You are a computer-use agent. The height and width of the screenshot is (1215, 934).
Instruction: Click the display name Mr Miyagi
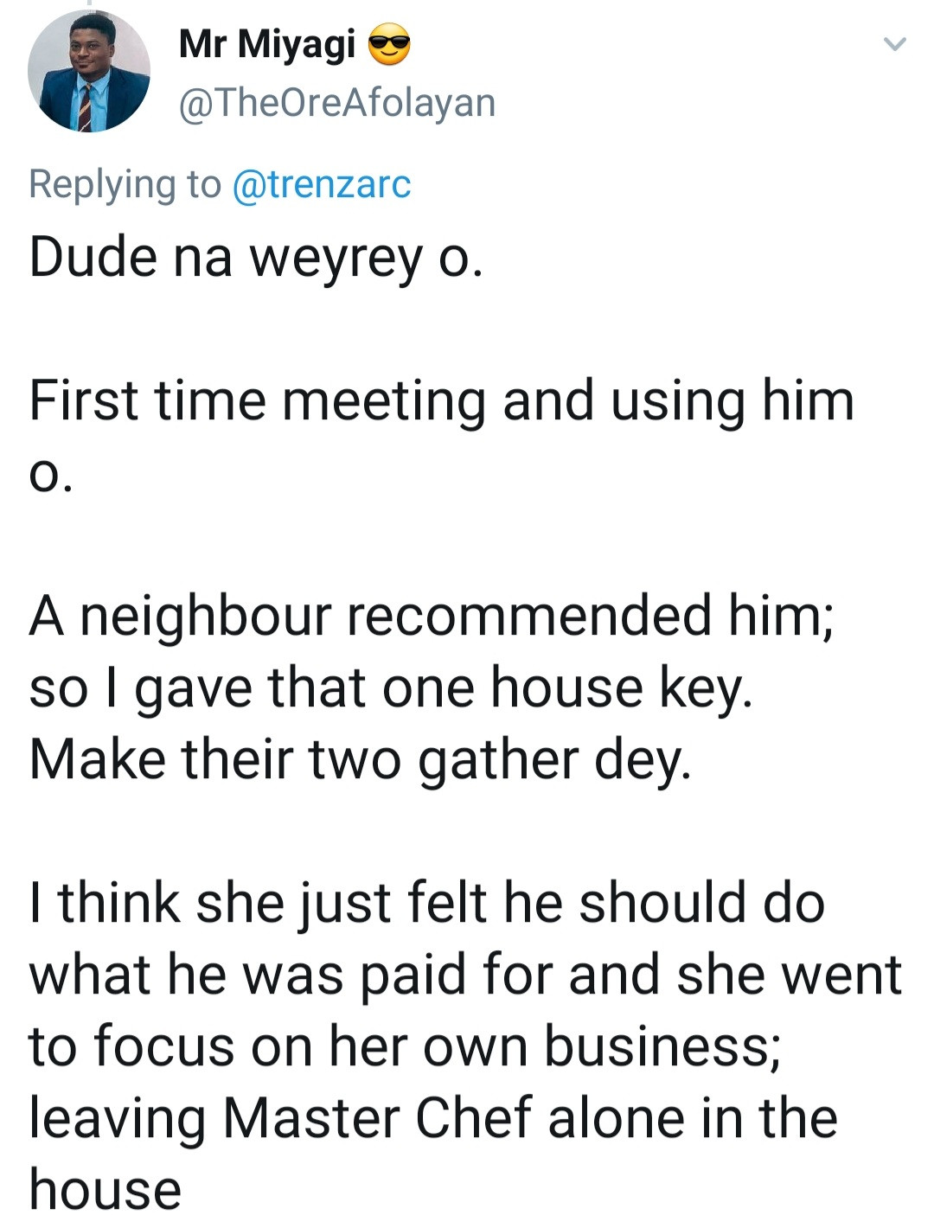(x=266, y=43)
